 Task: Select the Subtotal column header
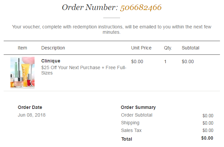[190, 48]
